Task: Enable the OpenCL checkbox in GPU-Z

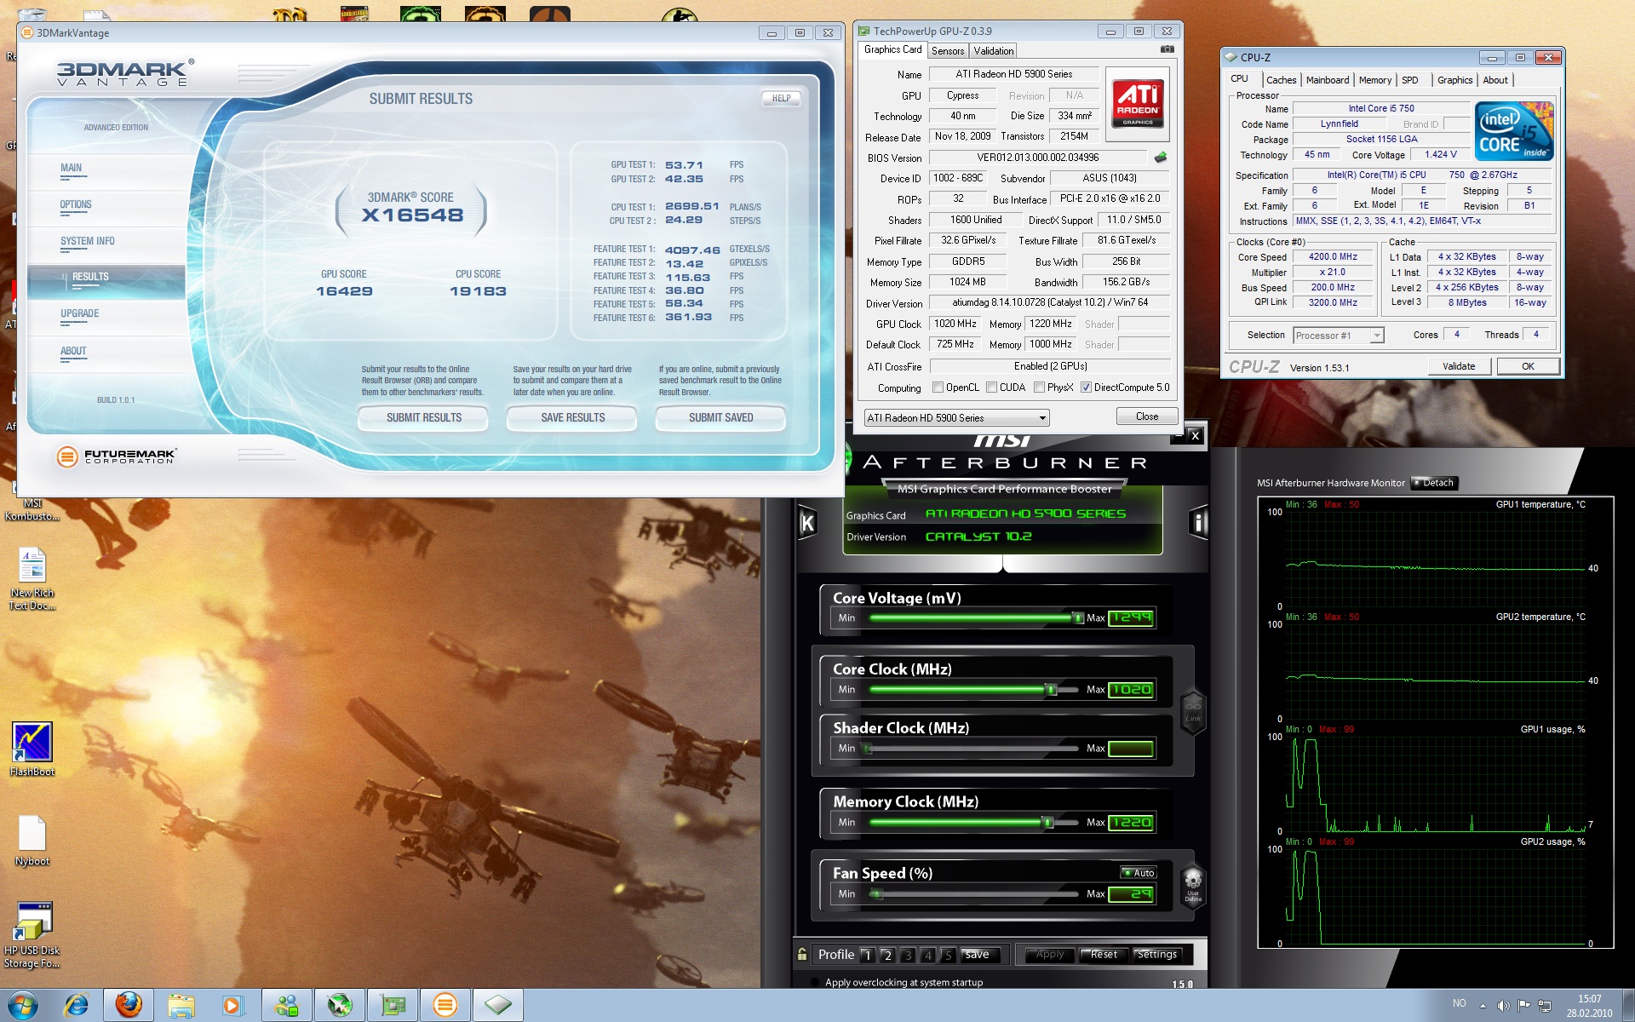Action: (x=938, y=388)
